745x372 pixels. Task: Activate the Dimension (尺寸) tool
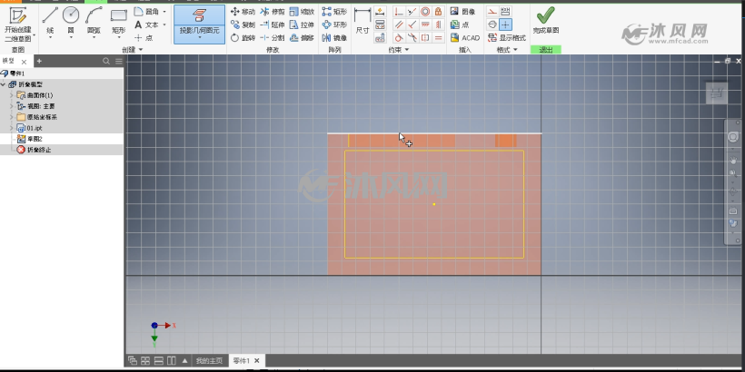(363, 22)
